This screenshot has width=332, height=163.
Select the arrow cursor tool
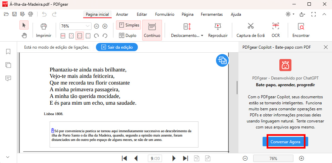(x=24, y=25)
